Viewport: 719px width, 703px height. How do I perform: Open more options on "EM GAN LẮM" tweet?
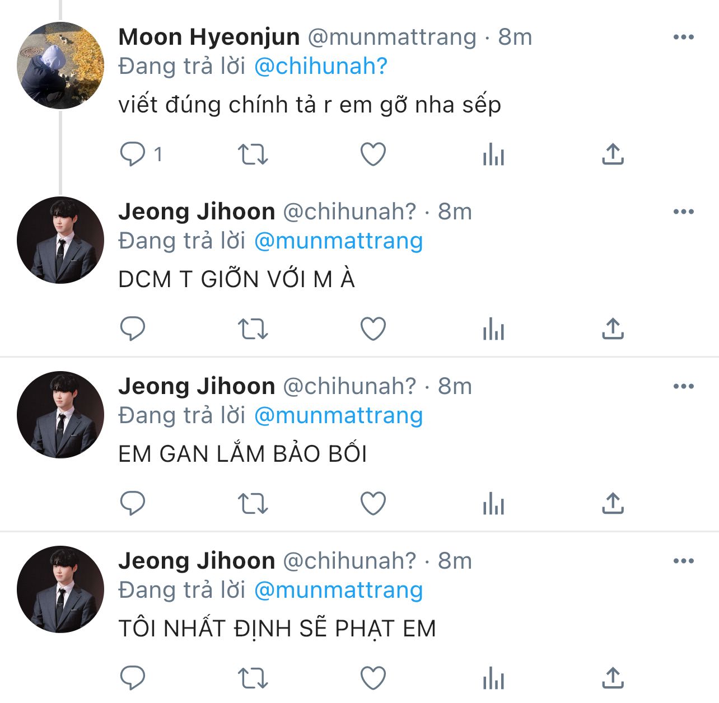(x=683, y=386)
